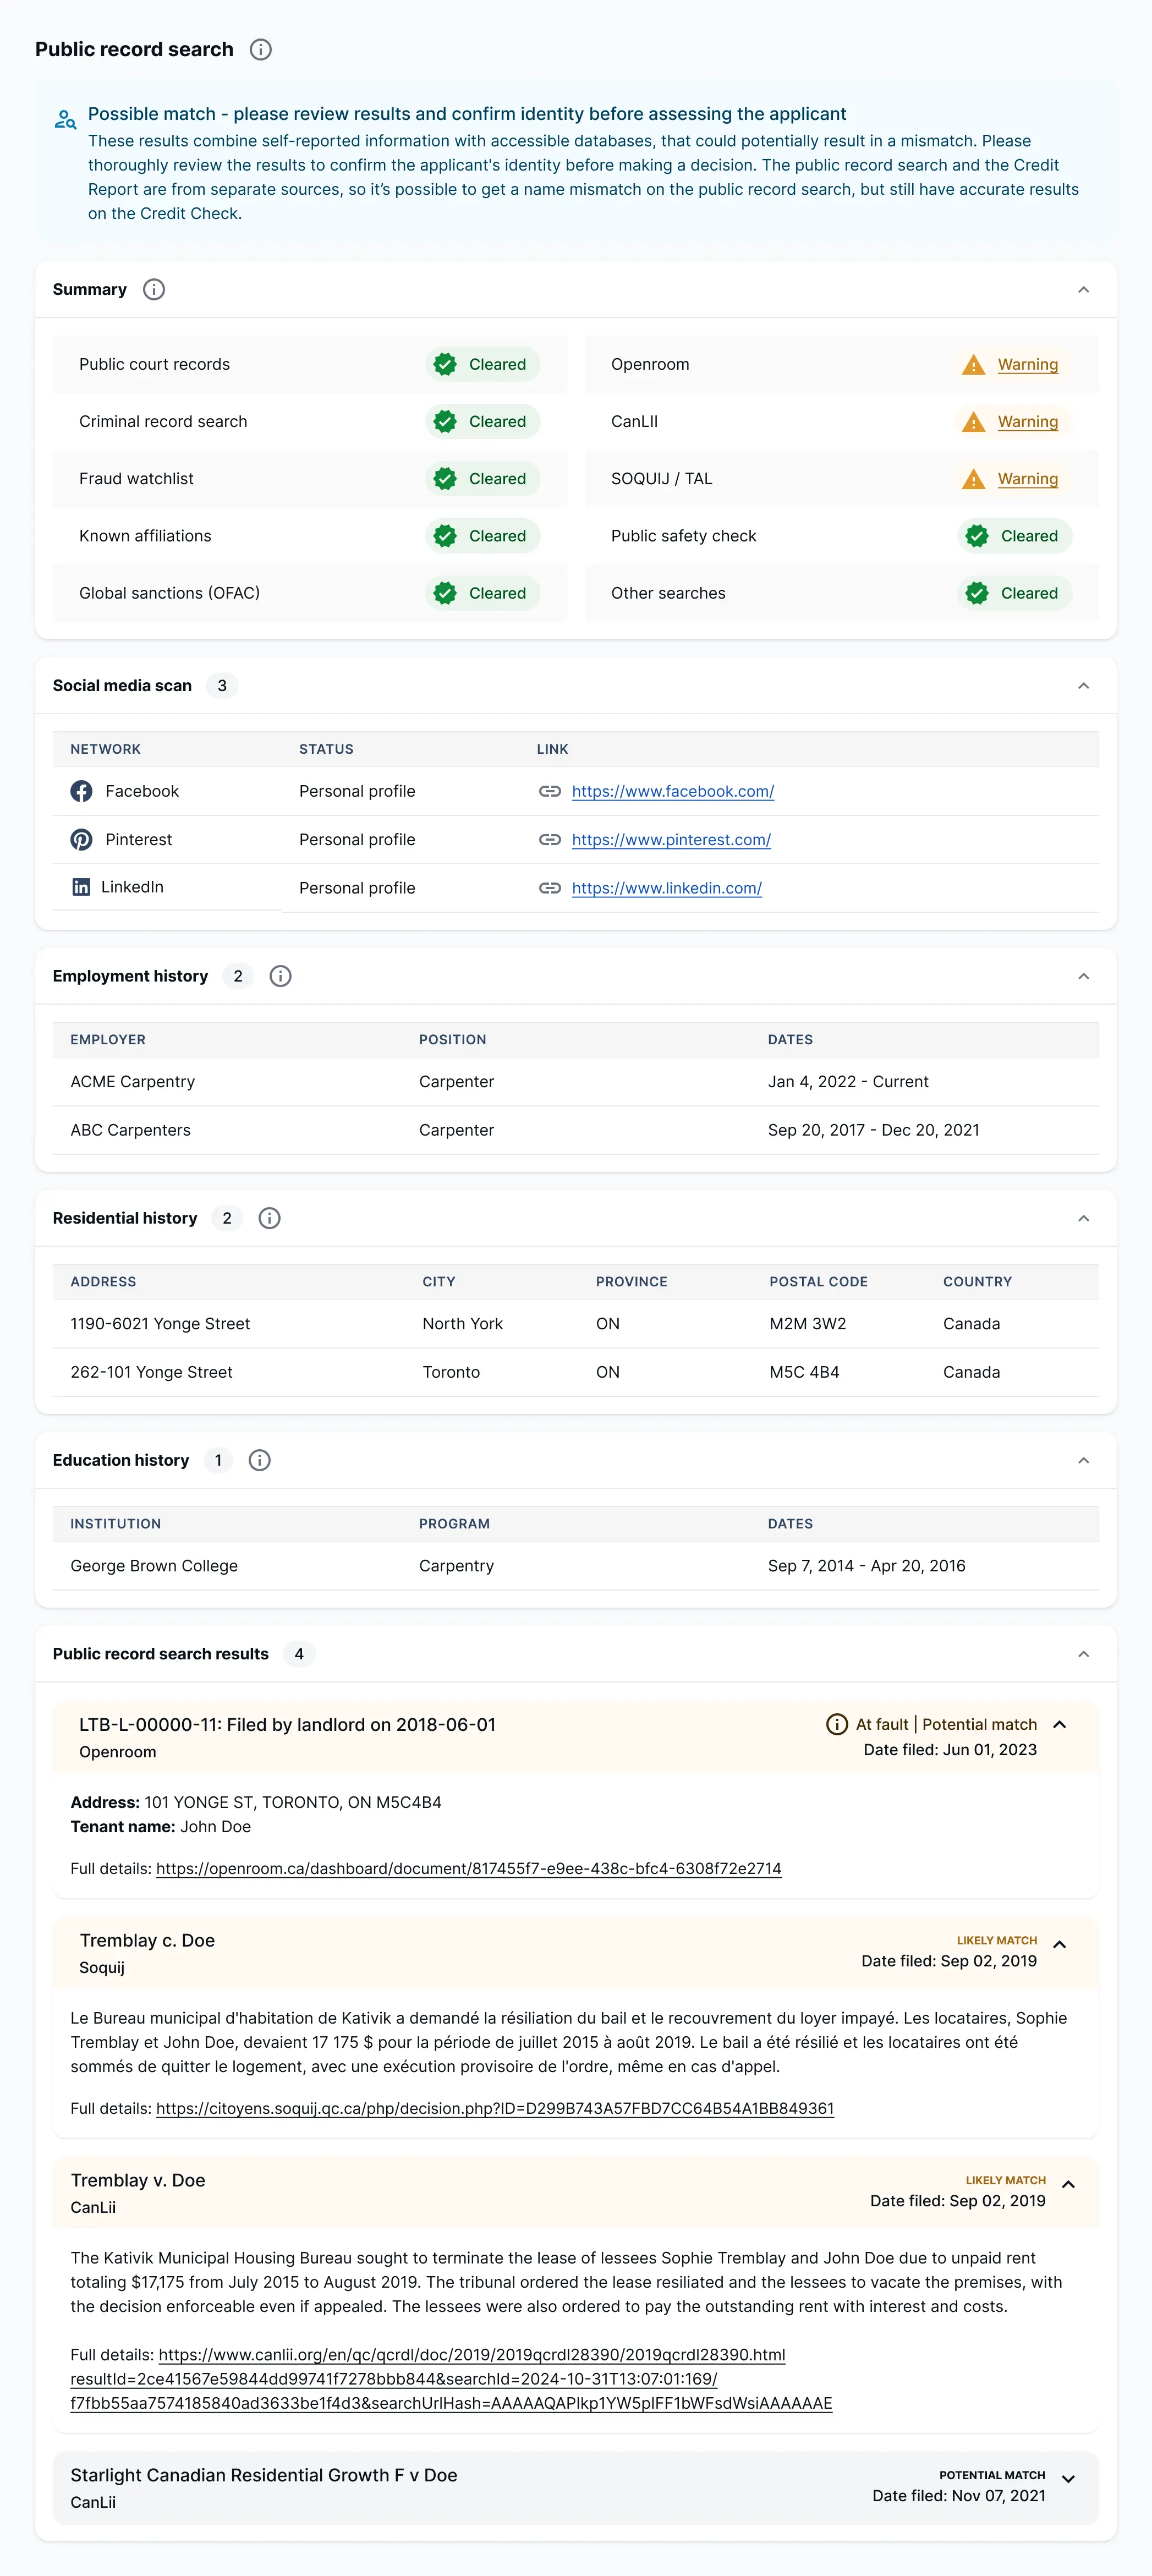
Task: Open the CanLII Warning link
Action: pyautogui.click(x=1027, y=421)
